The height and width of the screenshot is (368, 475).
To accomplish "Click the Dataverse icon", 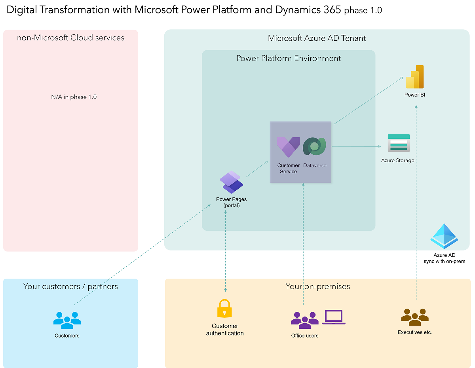I will (x=314, y=146).
